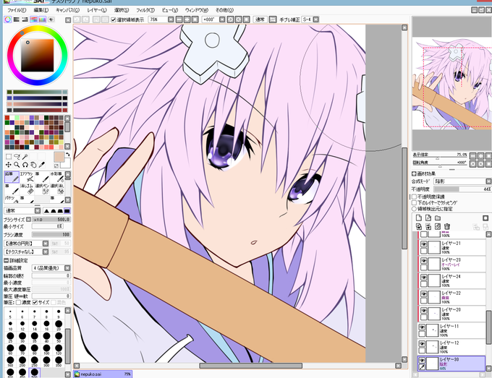The height and width of the screenshot is (378, 492).
Task: Open the 編集(E) menu
Action: (x=41, y=10)
